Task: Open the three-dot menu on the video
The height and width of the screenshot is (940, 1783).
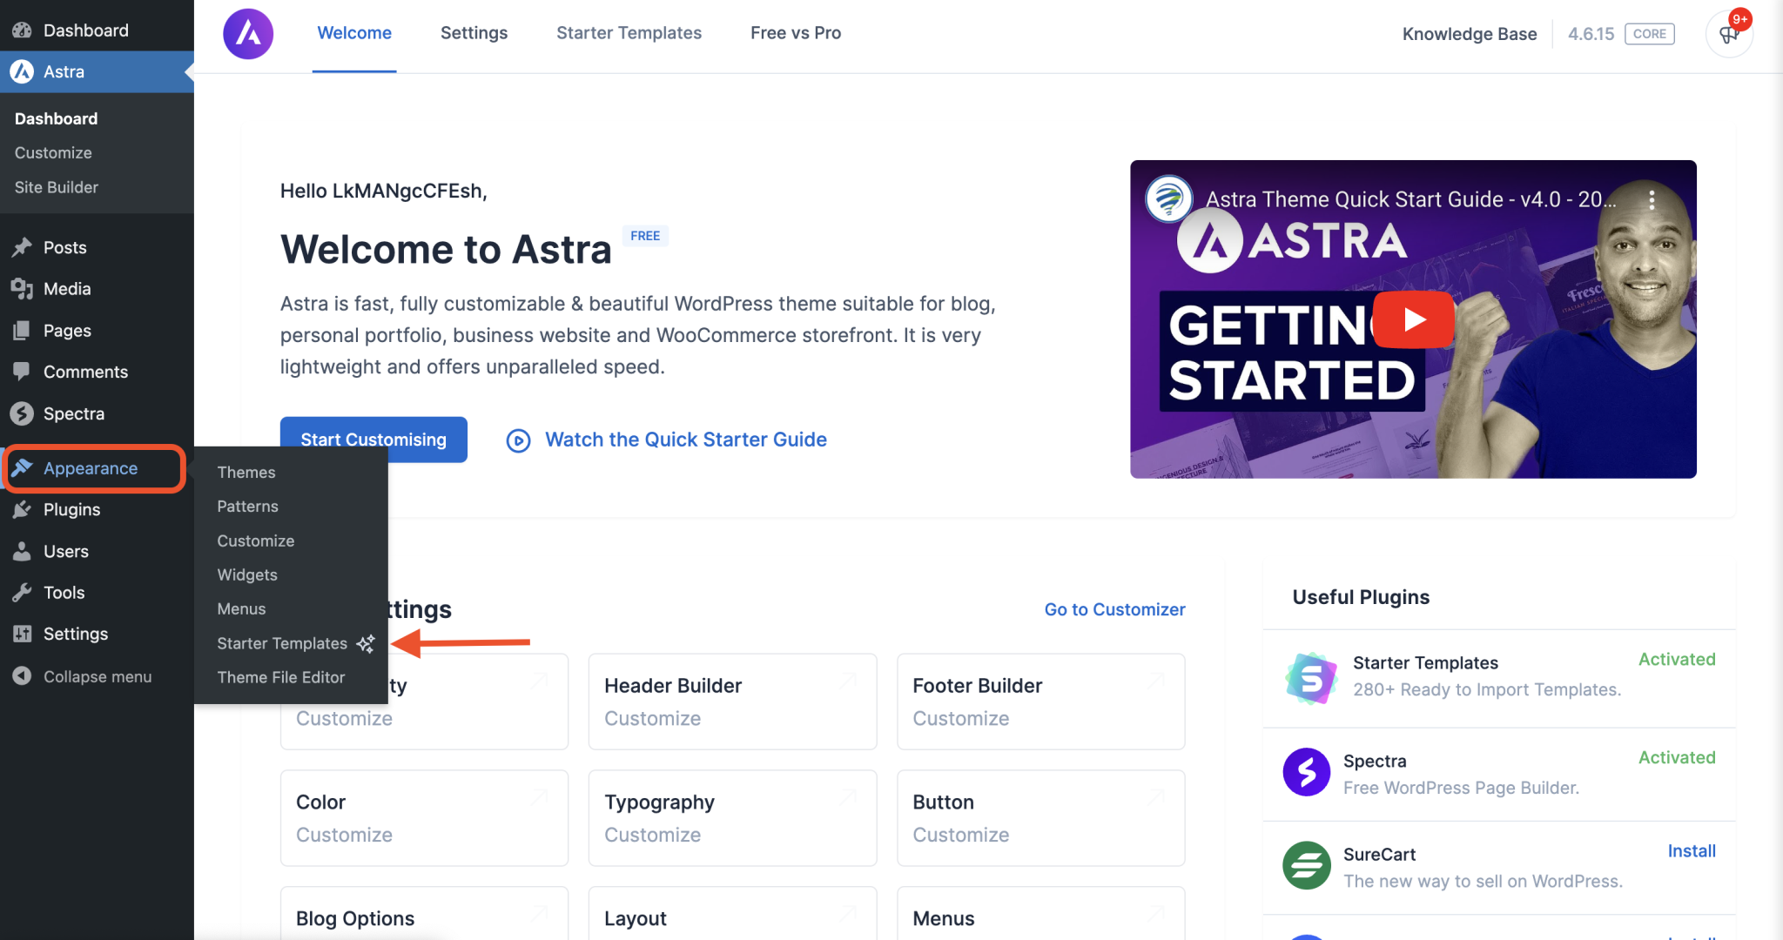Action: [x=1652, y=198]
